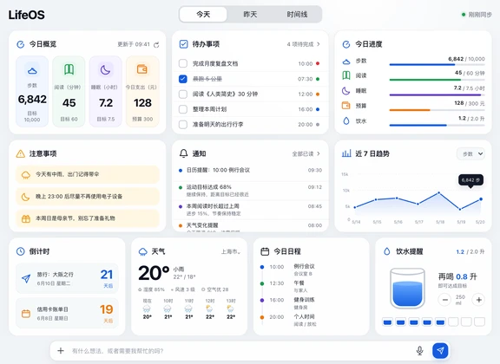This screenshot has height=364, width=500.
Task: Toggle the last empty water cup box
Action: tap(479, 322)
